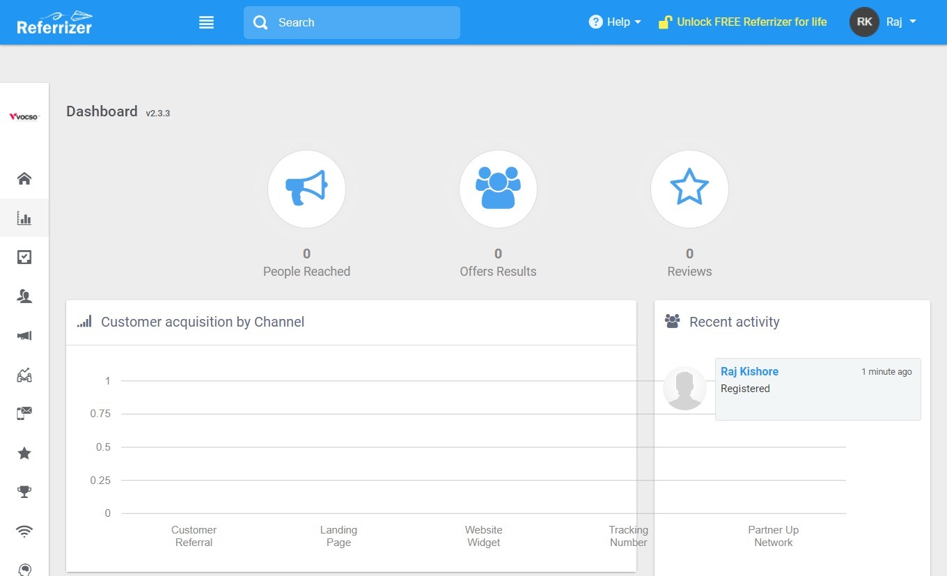Click the Landing Page axis label
This screenshot has height=576, width=947.
pos(338,536)
